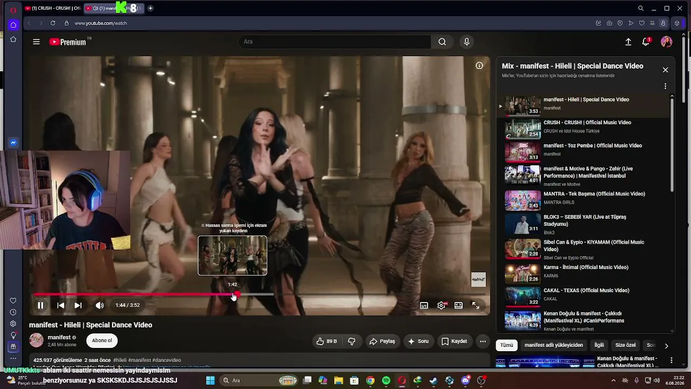Skip to the previous video
Image resolution: width=691 pixels, height=389 pixels.
[x=60, y=305]
